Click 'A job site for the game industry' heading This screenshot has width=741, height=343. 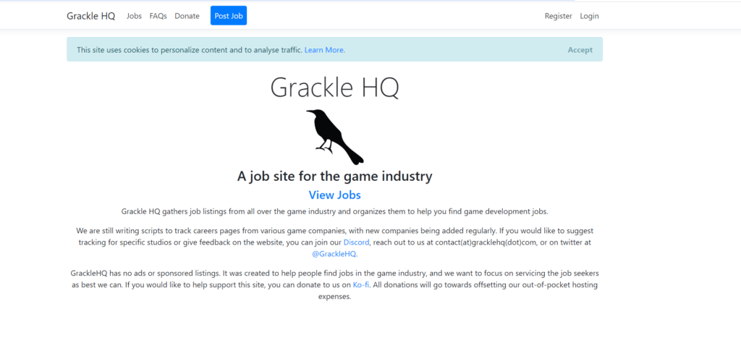coord(334,177)
